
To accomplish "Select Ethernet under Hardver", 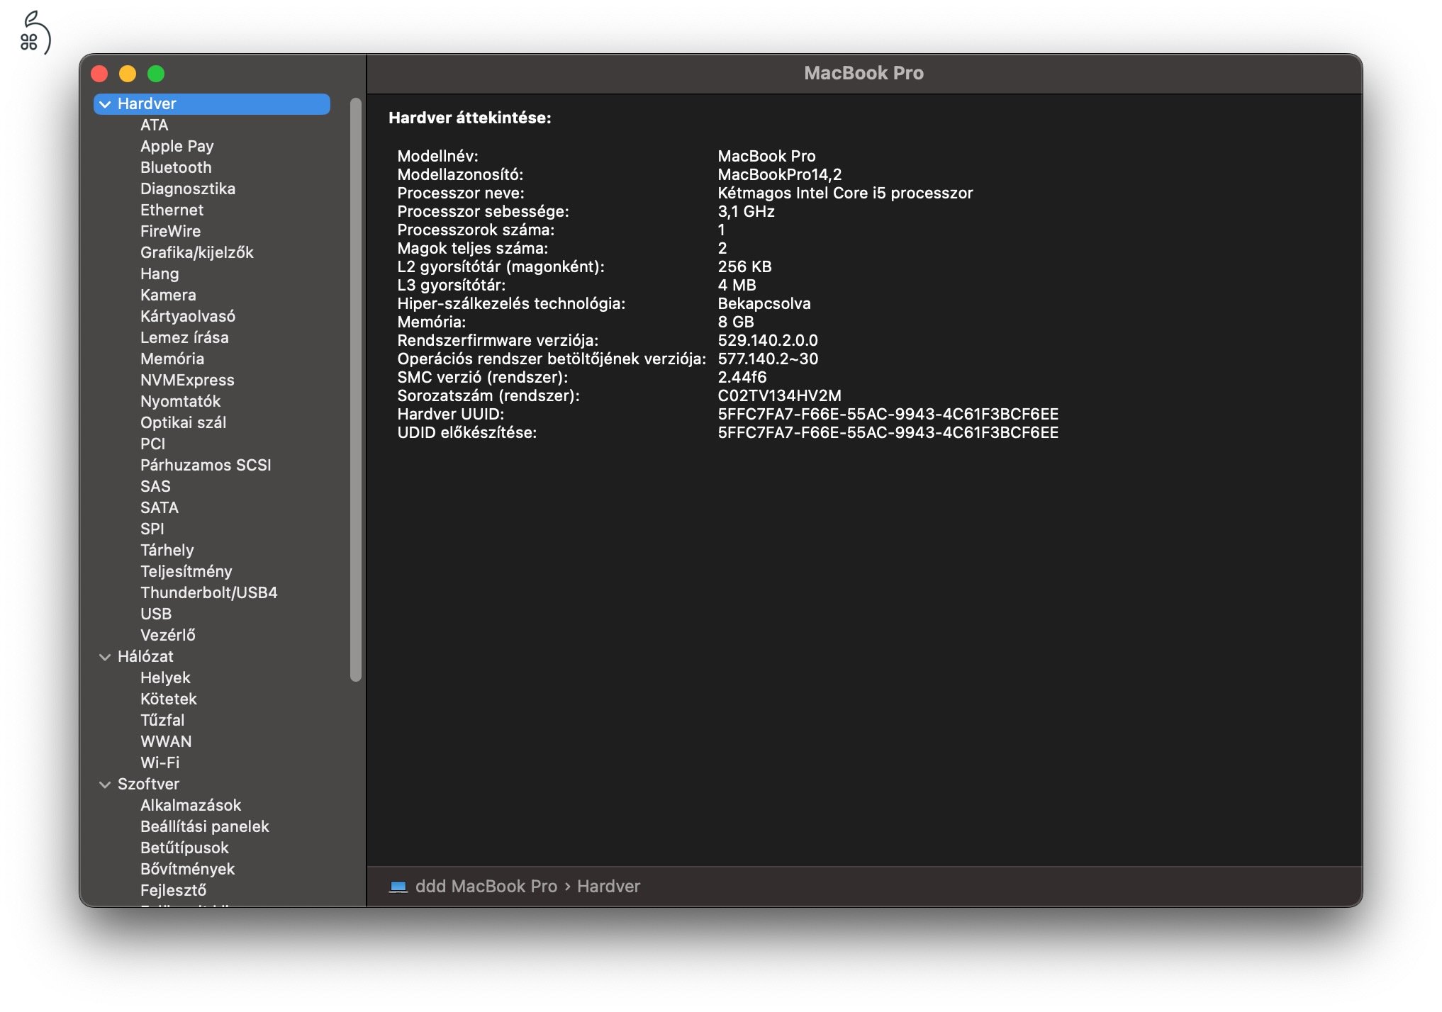I will pyautogui.click(x=172, y=210).
